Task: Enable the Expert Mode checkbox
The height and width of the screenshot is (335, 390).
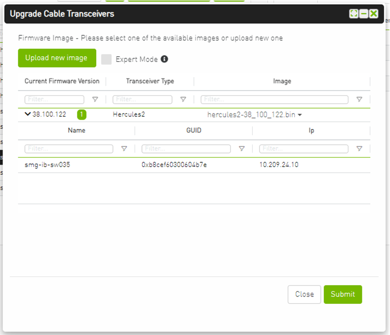Action: pos(107,59)
